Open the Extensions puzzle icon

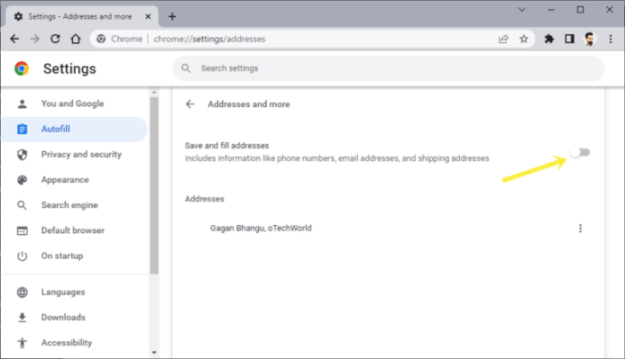[x=549, y=39]
